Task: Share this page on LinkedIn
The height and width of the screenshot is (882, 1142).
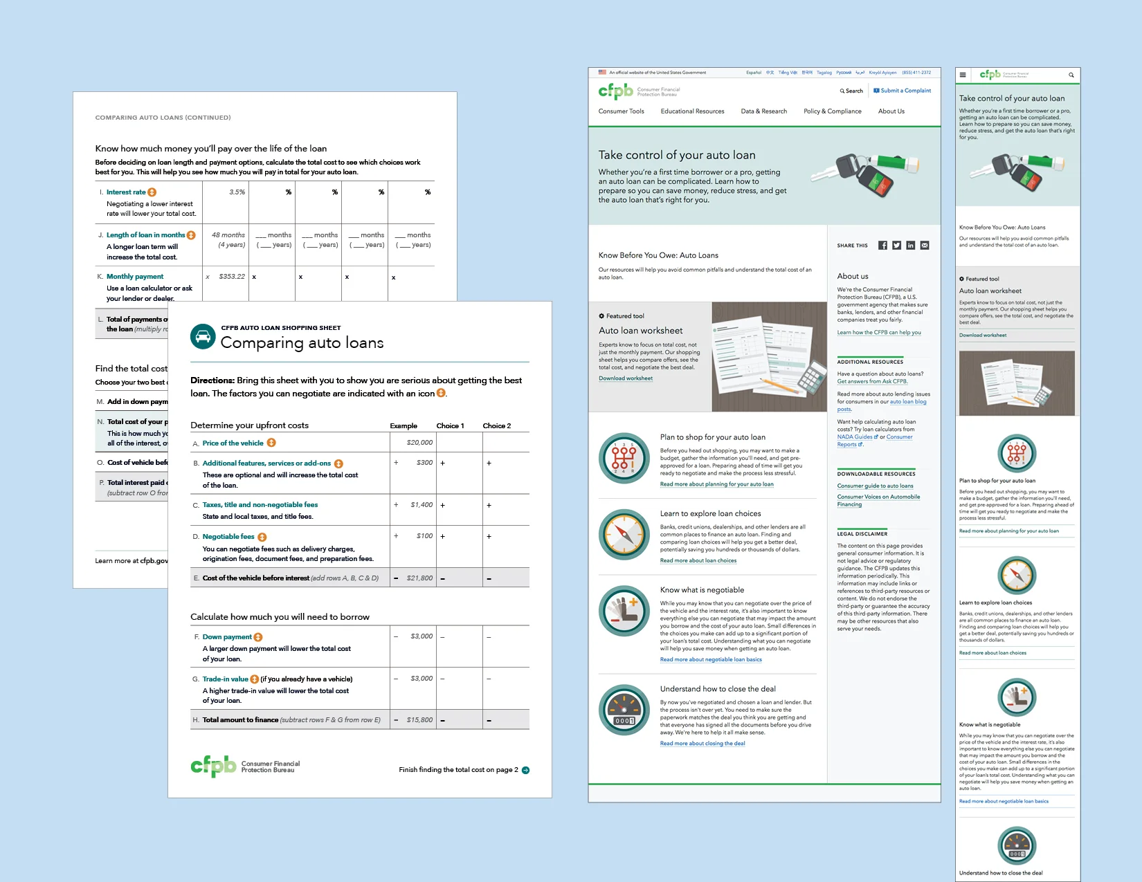Action: pyautogui.click(x=911, y=246)
